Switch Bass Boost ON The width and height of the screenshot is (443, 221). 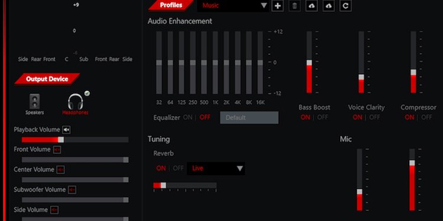[305, 117]
